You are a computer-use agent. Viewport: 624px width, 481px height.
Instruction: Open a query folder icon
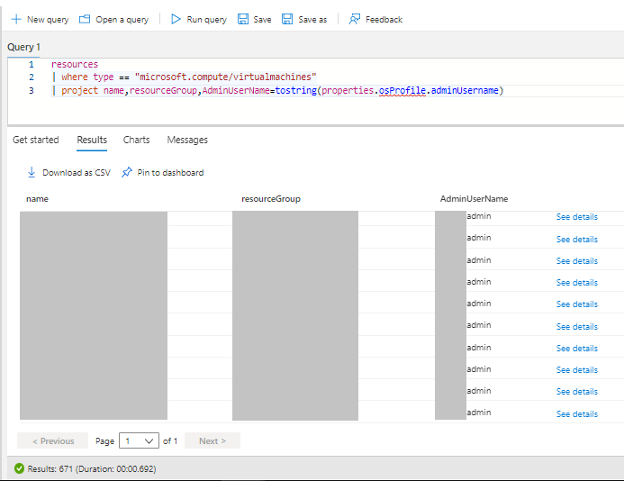pyautogui.click(x=85, y=19)
